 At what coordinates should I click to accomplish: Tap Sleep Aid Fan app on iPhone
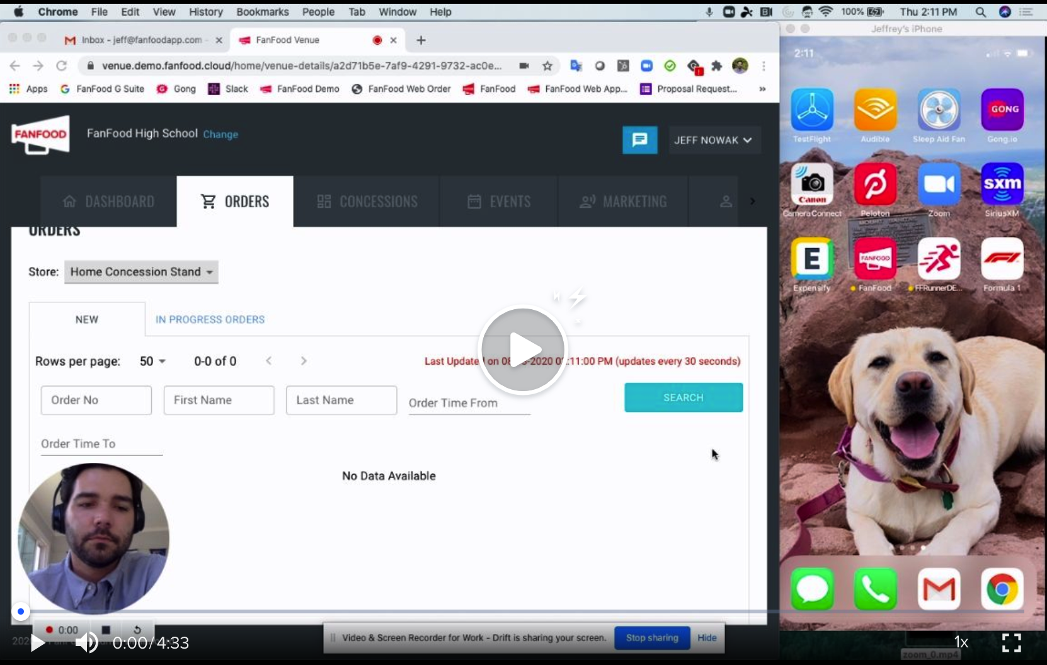pos(939,110)
